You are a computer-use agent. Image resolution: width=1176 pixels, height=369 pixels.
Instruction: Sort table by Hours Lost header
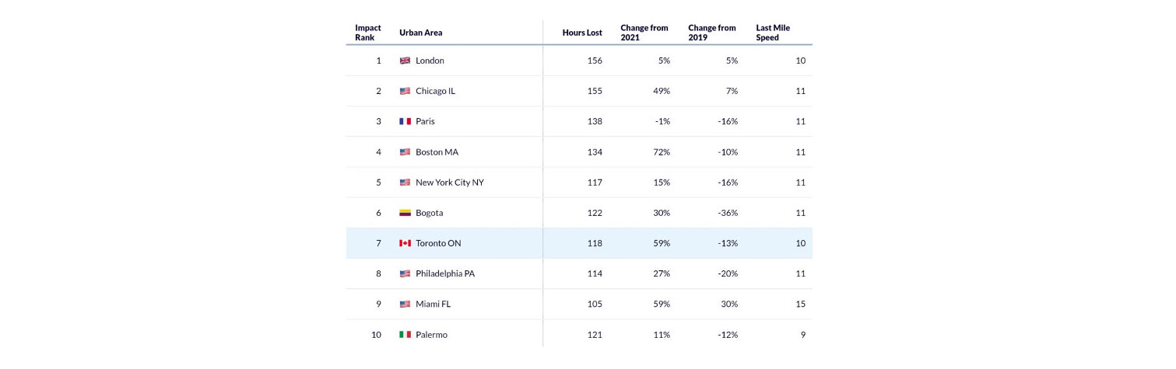tap(582, 33)
